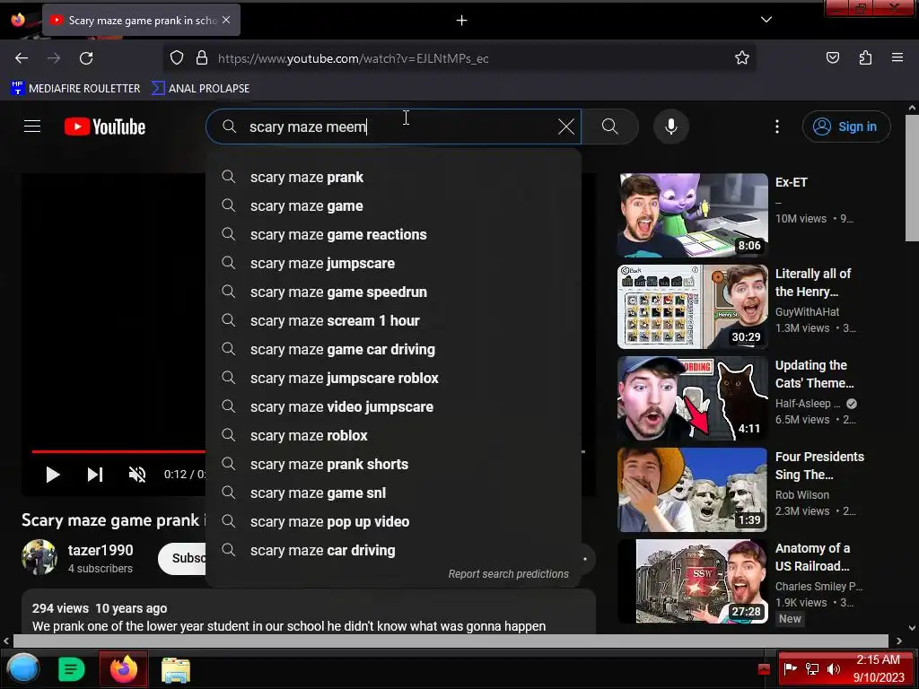Go back using browser back arrow
Image resolution: width=919 pixels, height=689 pixels.
22,58
